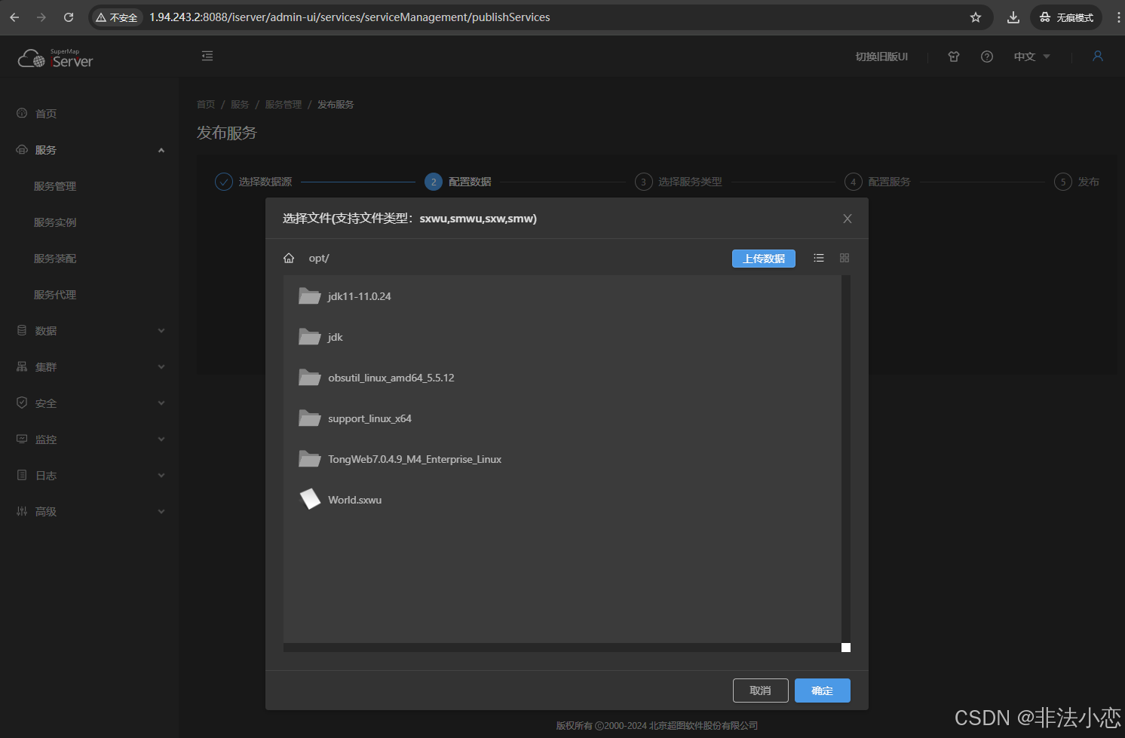This screenshot has width=1125, height=738.
Task: Click the 确定 button
Action: tap(823, 691)
